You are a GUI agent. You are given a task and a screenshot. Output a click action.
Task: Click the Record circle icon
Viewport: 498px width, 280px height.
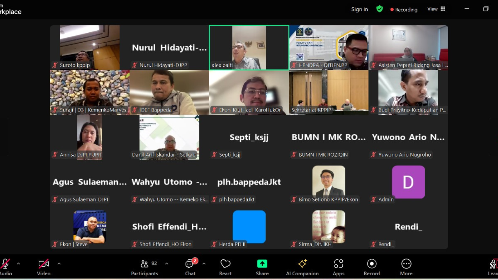(x=371, y=264)
